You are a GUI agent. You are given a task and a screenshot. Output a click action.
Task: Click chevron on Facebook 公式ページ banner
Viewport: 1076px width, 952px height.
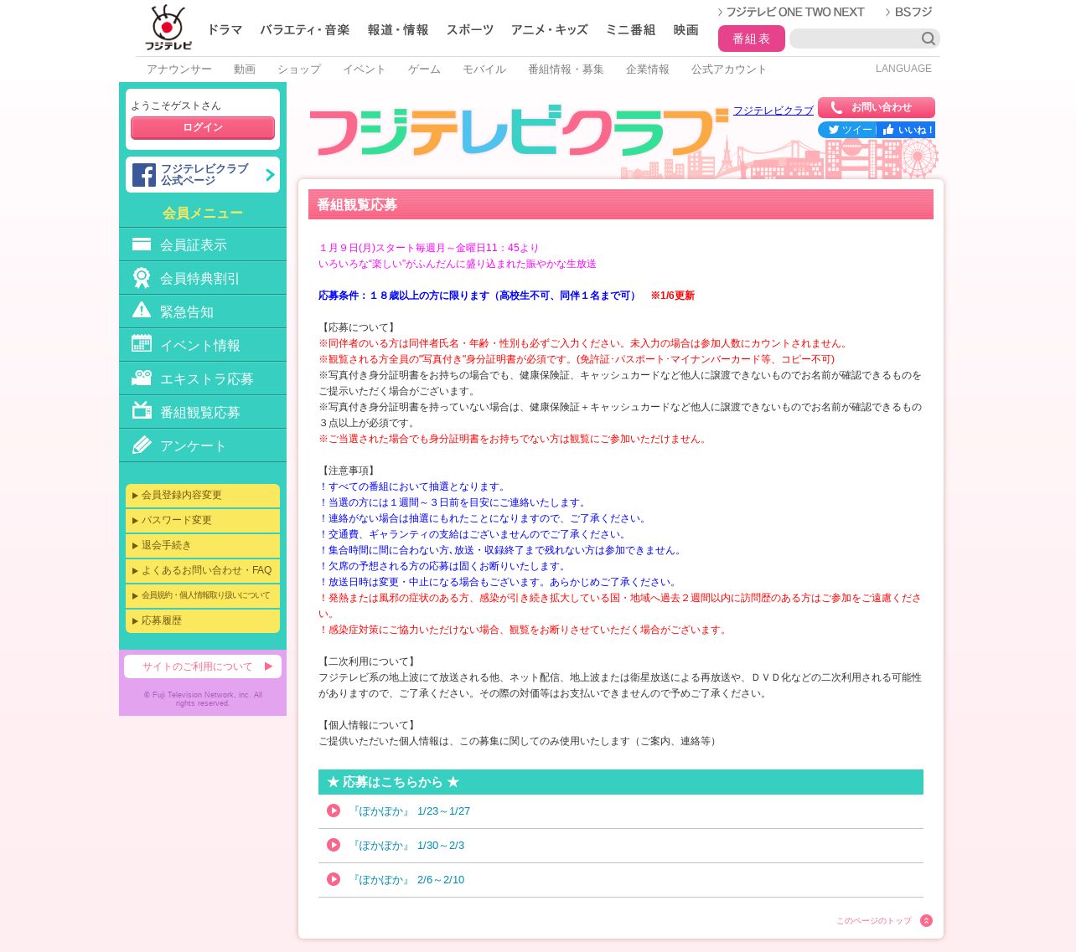point(270,175)
